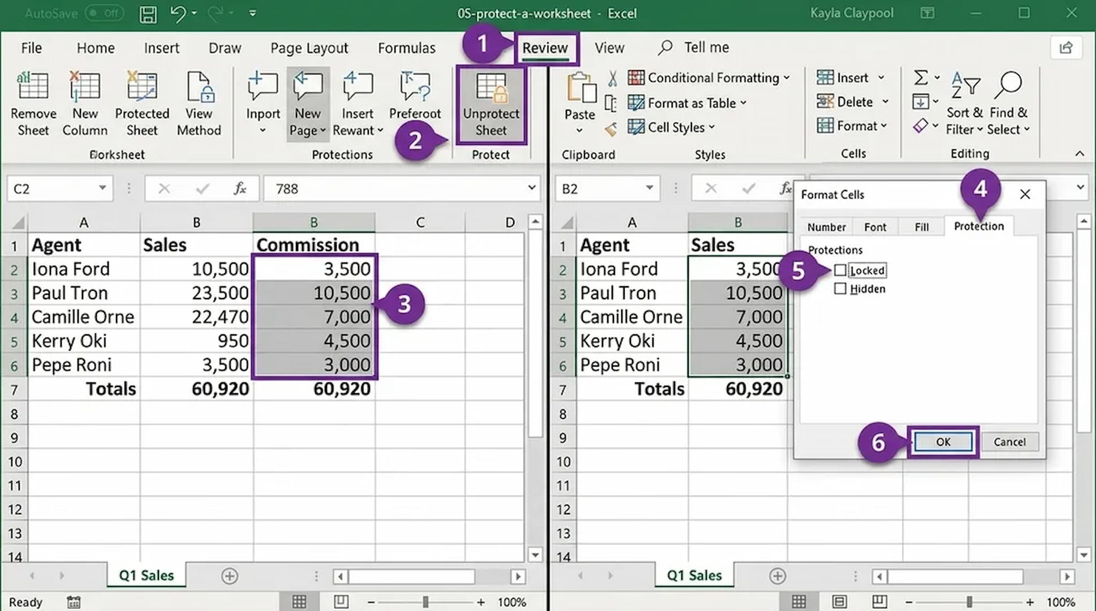The height and width of the screenshot is (611, 1096).
Task: Click the New Page icon
Action: pyautogui.click(x=308, y=87)
